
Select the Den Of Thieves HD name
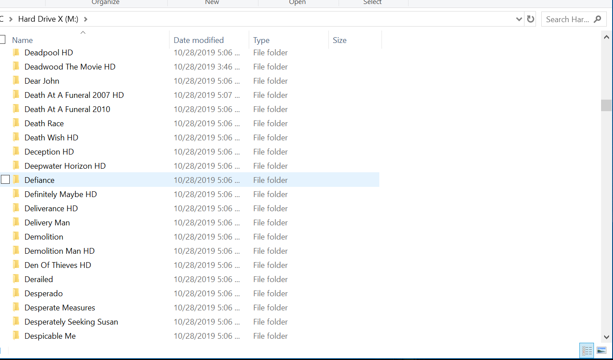pyautogui.click(x=58, y=265)
